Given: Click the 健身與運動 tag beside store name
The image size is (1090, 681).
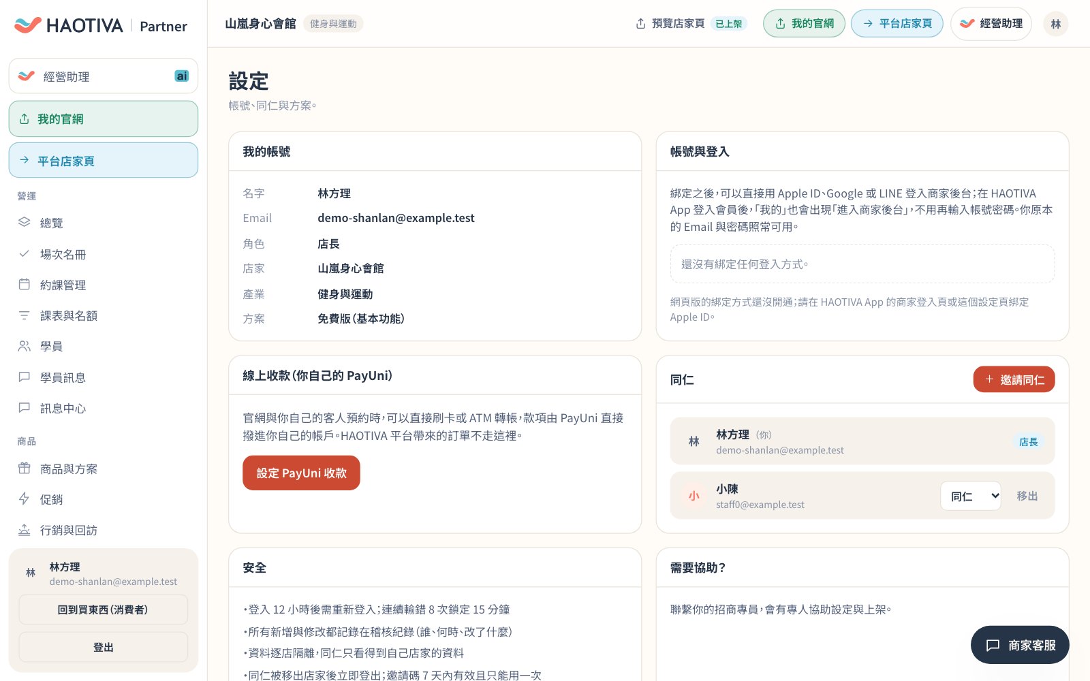Looking at the screenshot, I should tap(333, 24).
